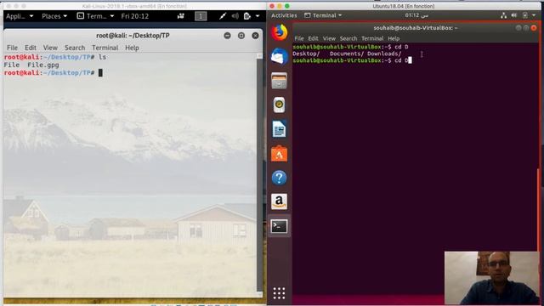Select Kali workspace 1 indicator
The image size is (544, 306).
[x=201, y=16]
